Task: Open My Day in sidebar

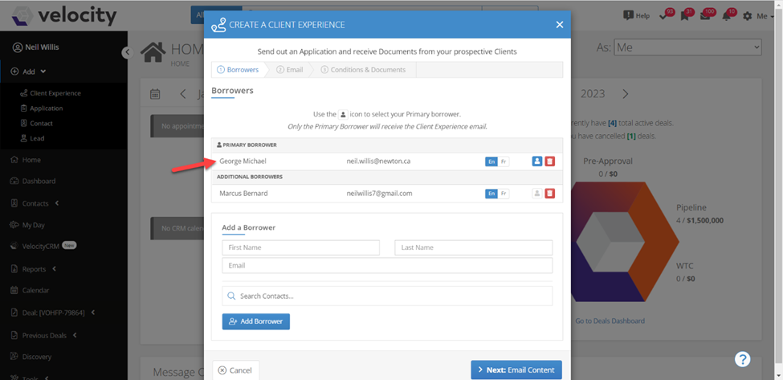Action: click(x=27, y=225)
